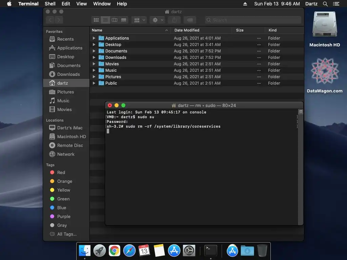347x260 pixels.
Task: Expand the Applications folder row
Action: point(94,38)
